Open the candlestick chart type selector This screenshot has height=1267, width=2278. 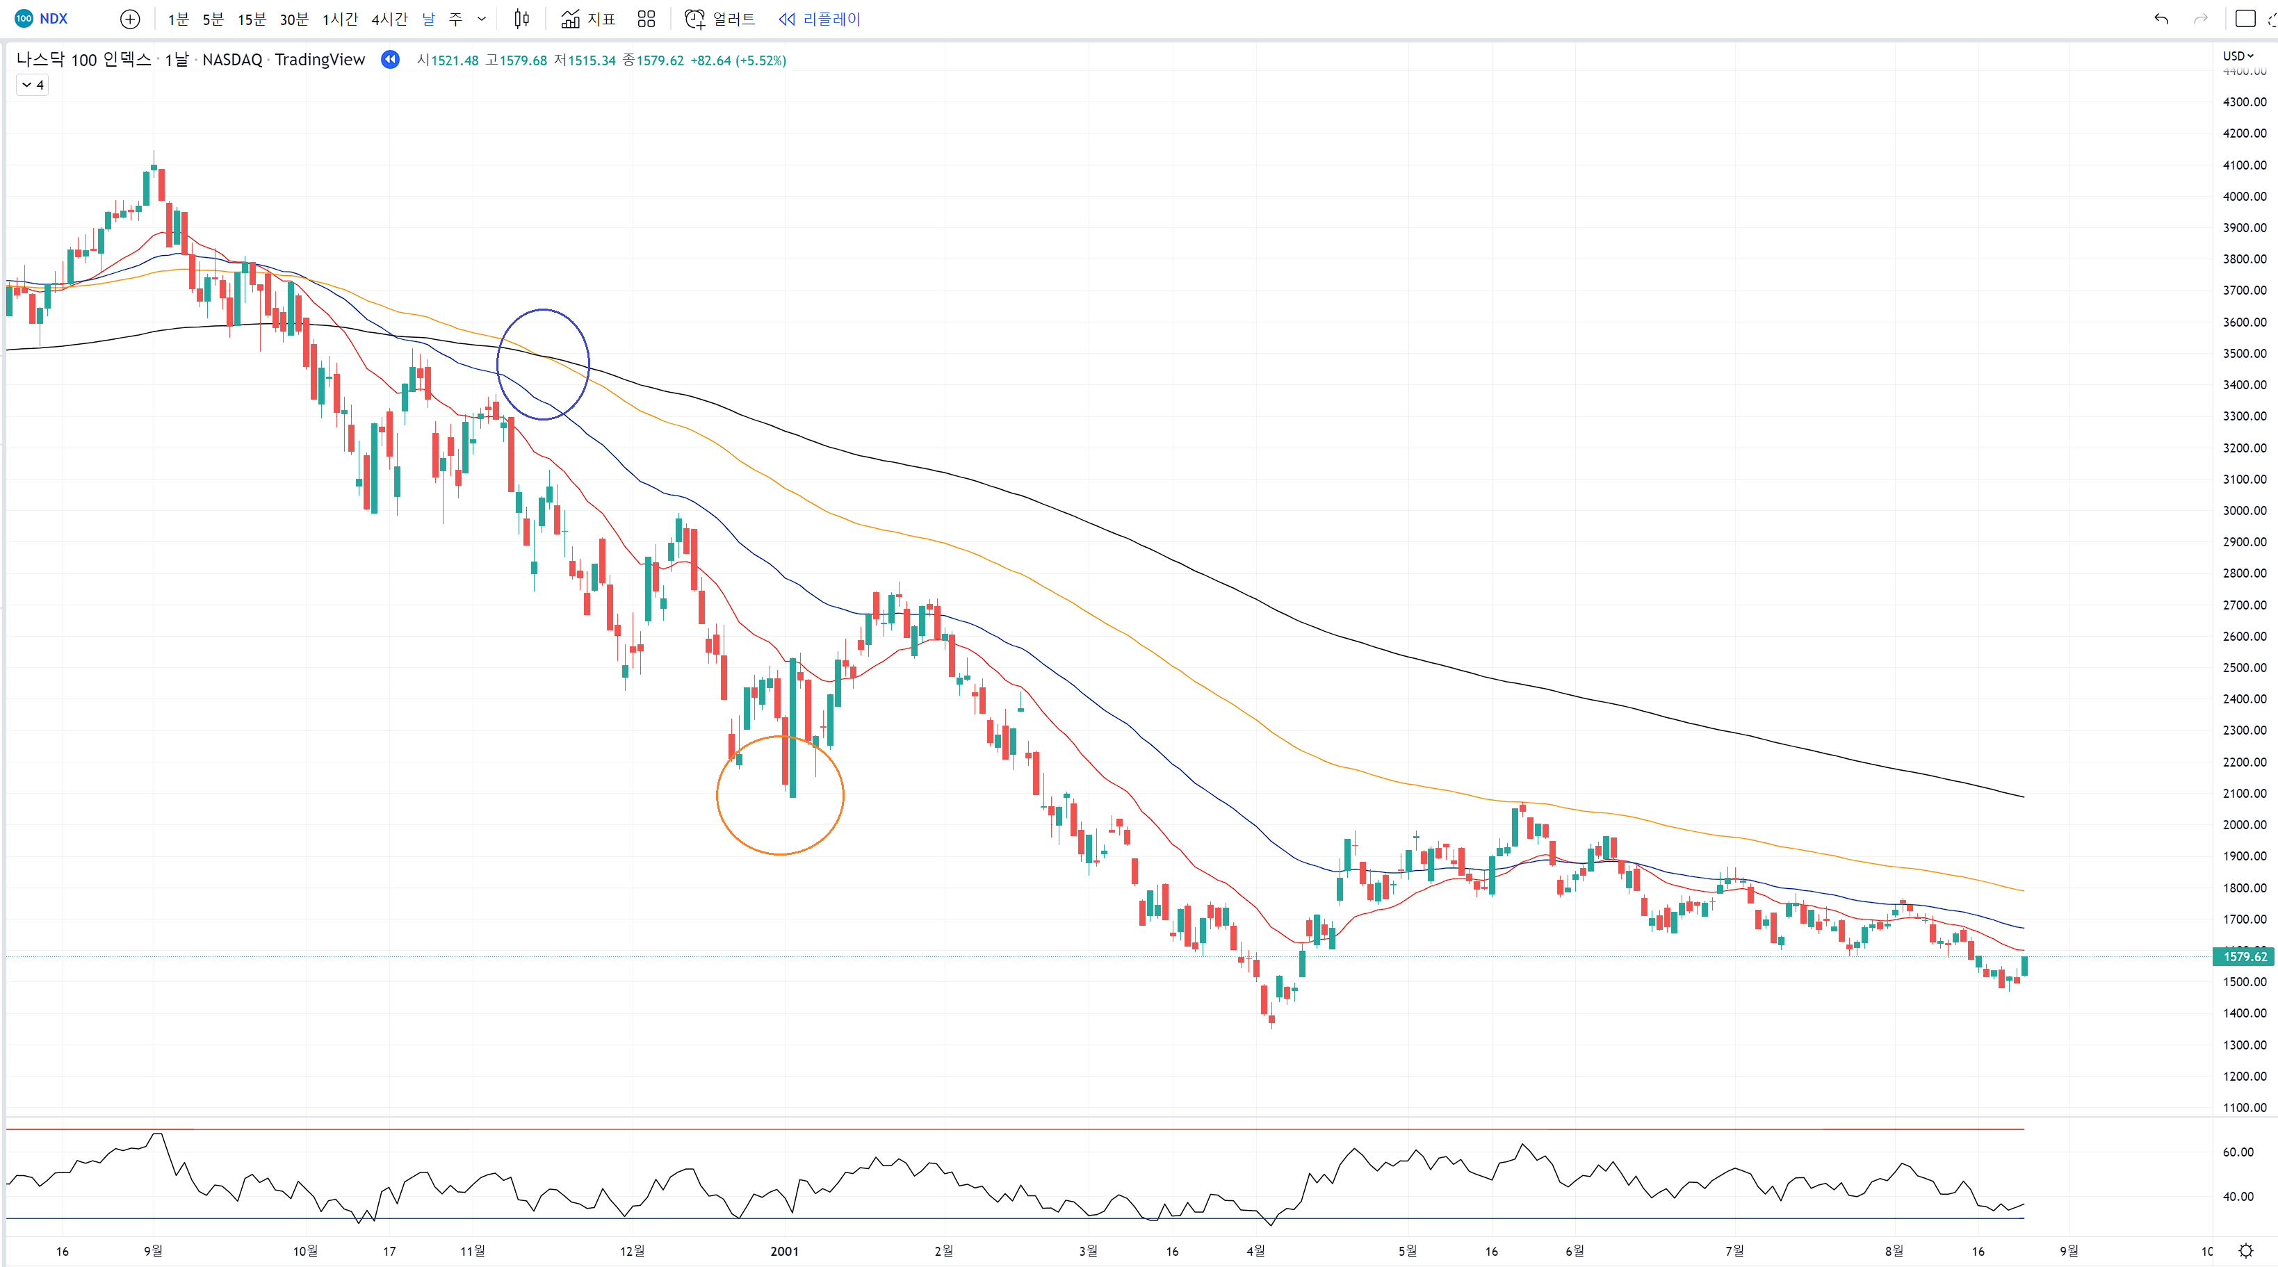[522, 19]
